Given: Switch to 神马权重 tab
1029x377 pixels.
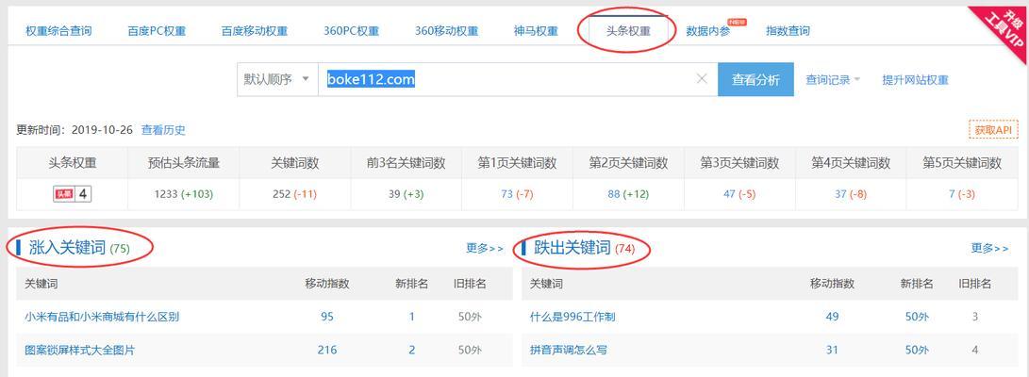Looking at the screenshot, I should (536, 31).
